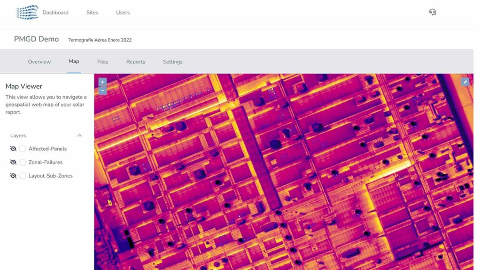This screenshot has width=481, height=270.
Task: Zoom in using the map plus icon
Action: 102,82
